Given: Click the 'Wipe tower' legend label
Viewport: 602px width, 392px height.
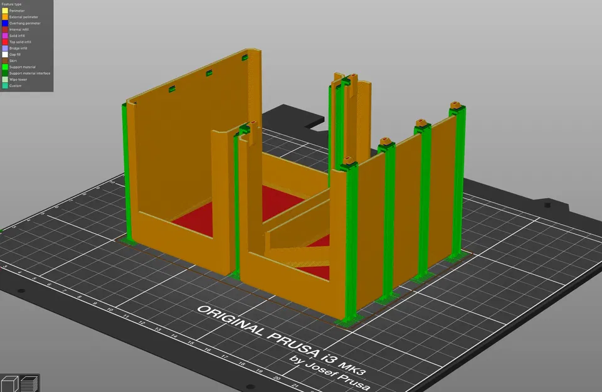Looking at the screenshot, I should (18, 80).
